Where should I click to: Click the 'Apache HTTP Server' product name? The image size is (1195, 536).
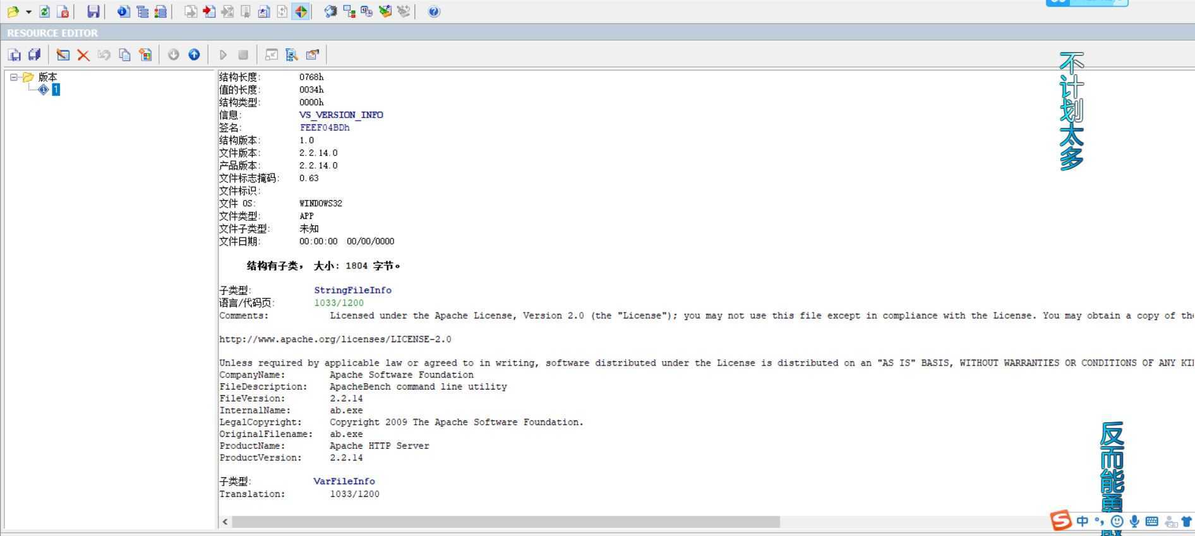[380, 446]
